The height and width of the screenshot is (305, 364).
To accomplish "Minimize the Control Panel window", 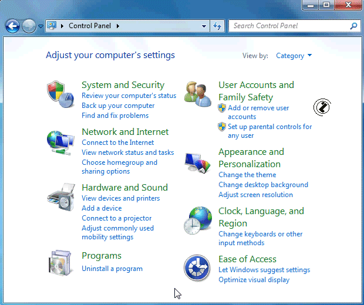I will click(311, 5).
